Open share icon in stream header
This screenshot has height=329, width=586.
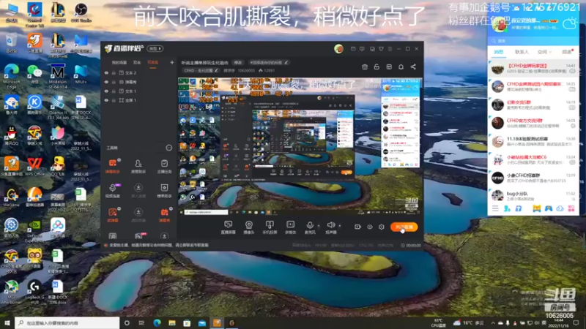tap(413, 67)
